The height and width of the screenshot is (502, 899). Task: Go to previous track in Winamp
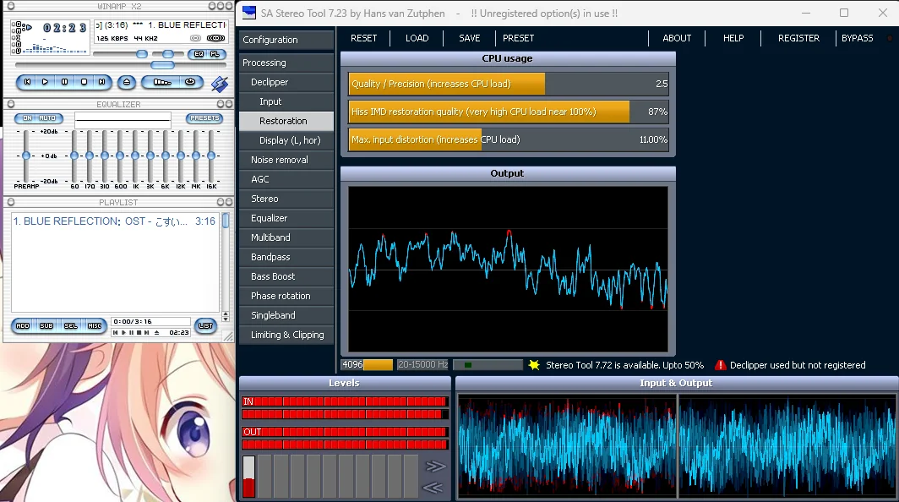(x=27, y=82)
